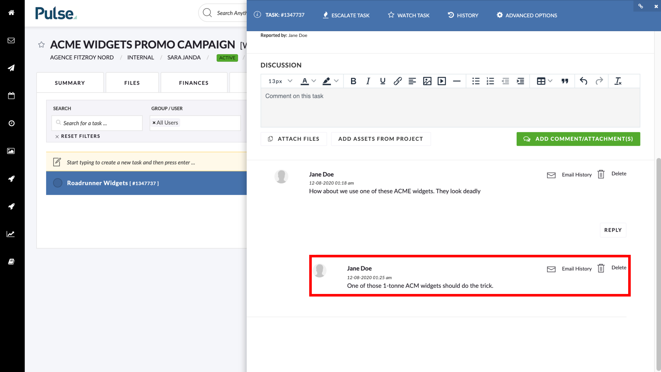Open the book icon at sidebar bottom

[11, 261]
